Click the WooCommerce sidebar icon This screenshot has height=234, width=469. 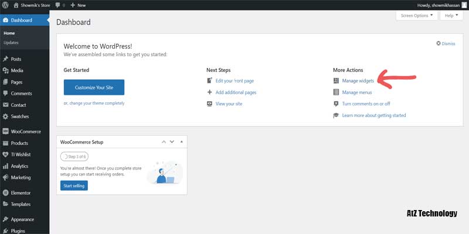tap(5, 132)
